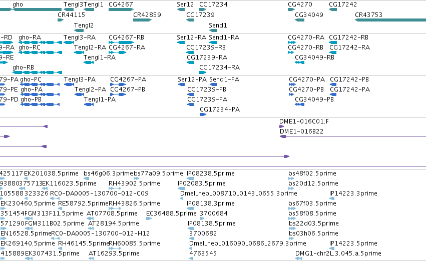426x261 pixels.
Task: Open the CG4267 gene feature
Action: [x=121, y=9]
